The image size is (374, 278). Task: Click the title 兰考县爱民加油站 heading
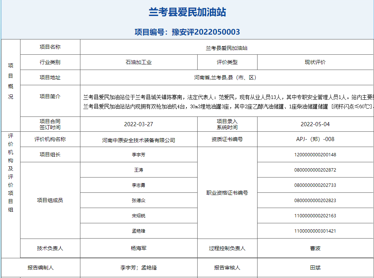point(187,12)
